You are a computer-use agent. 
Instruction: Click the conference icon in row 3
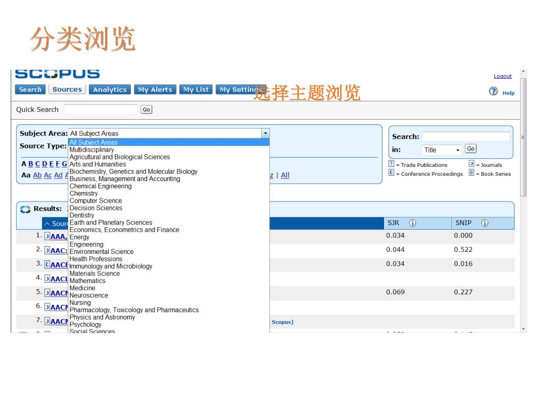tap(47, 264)
